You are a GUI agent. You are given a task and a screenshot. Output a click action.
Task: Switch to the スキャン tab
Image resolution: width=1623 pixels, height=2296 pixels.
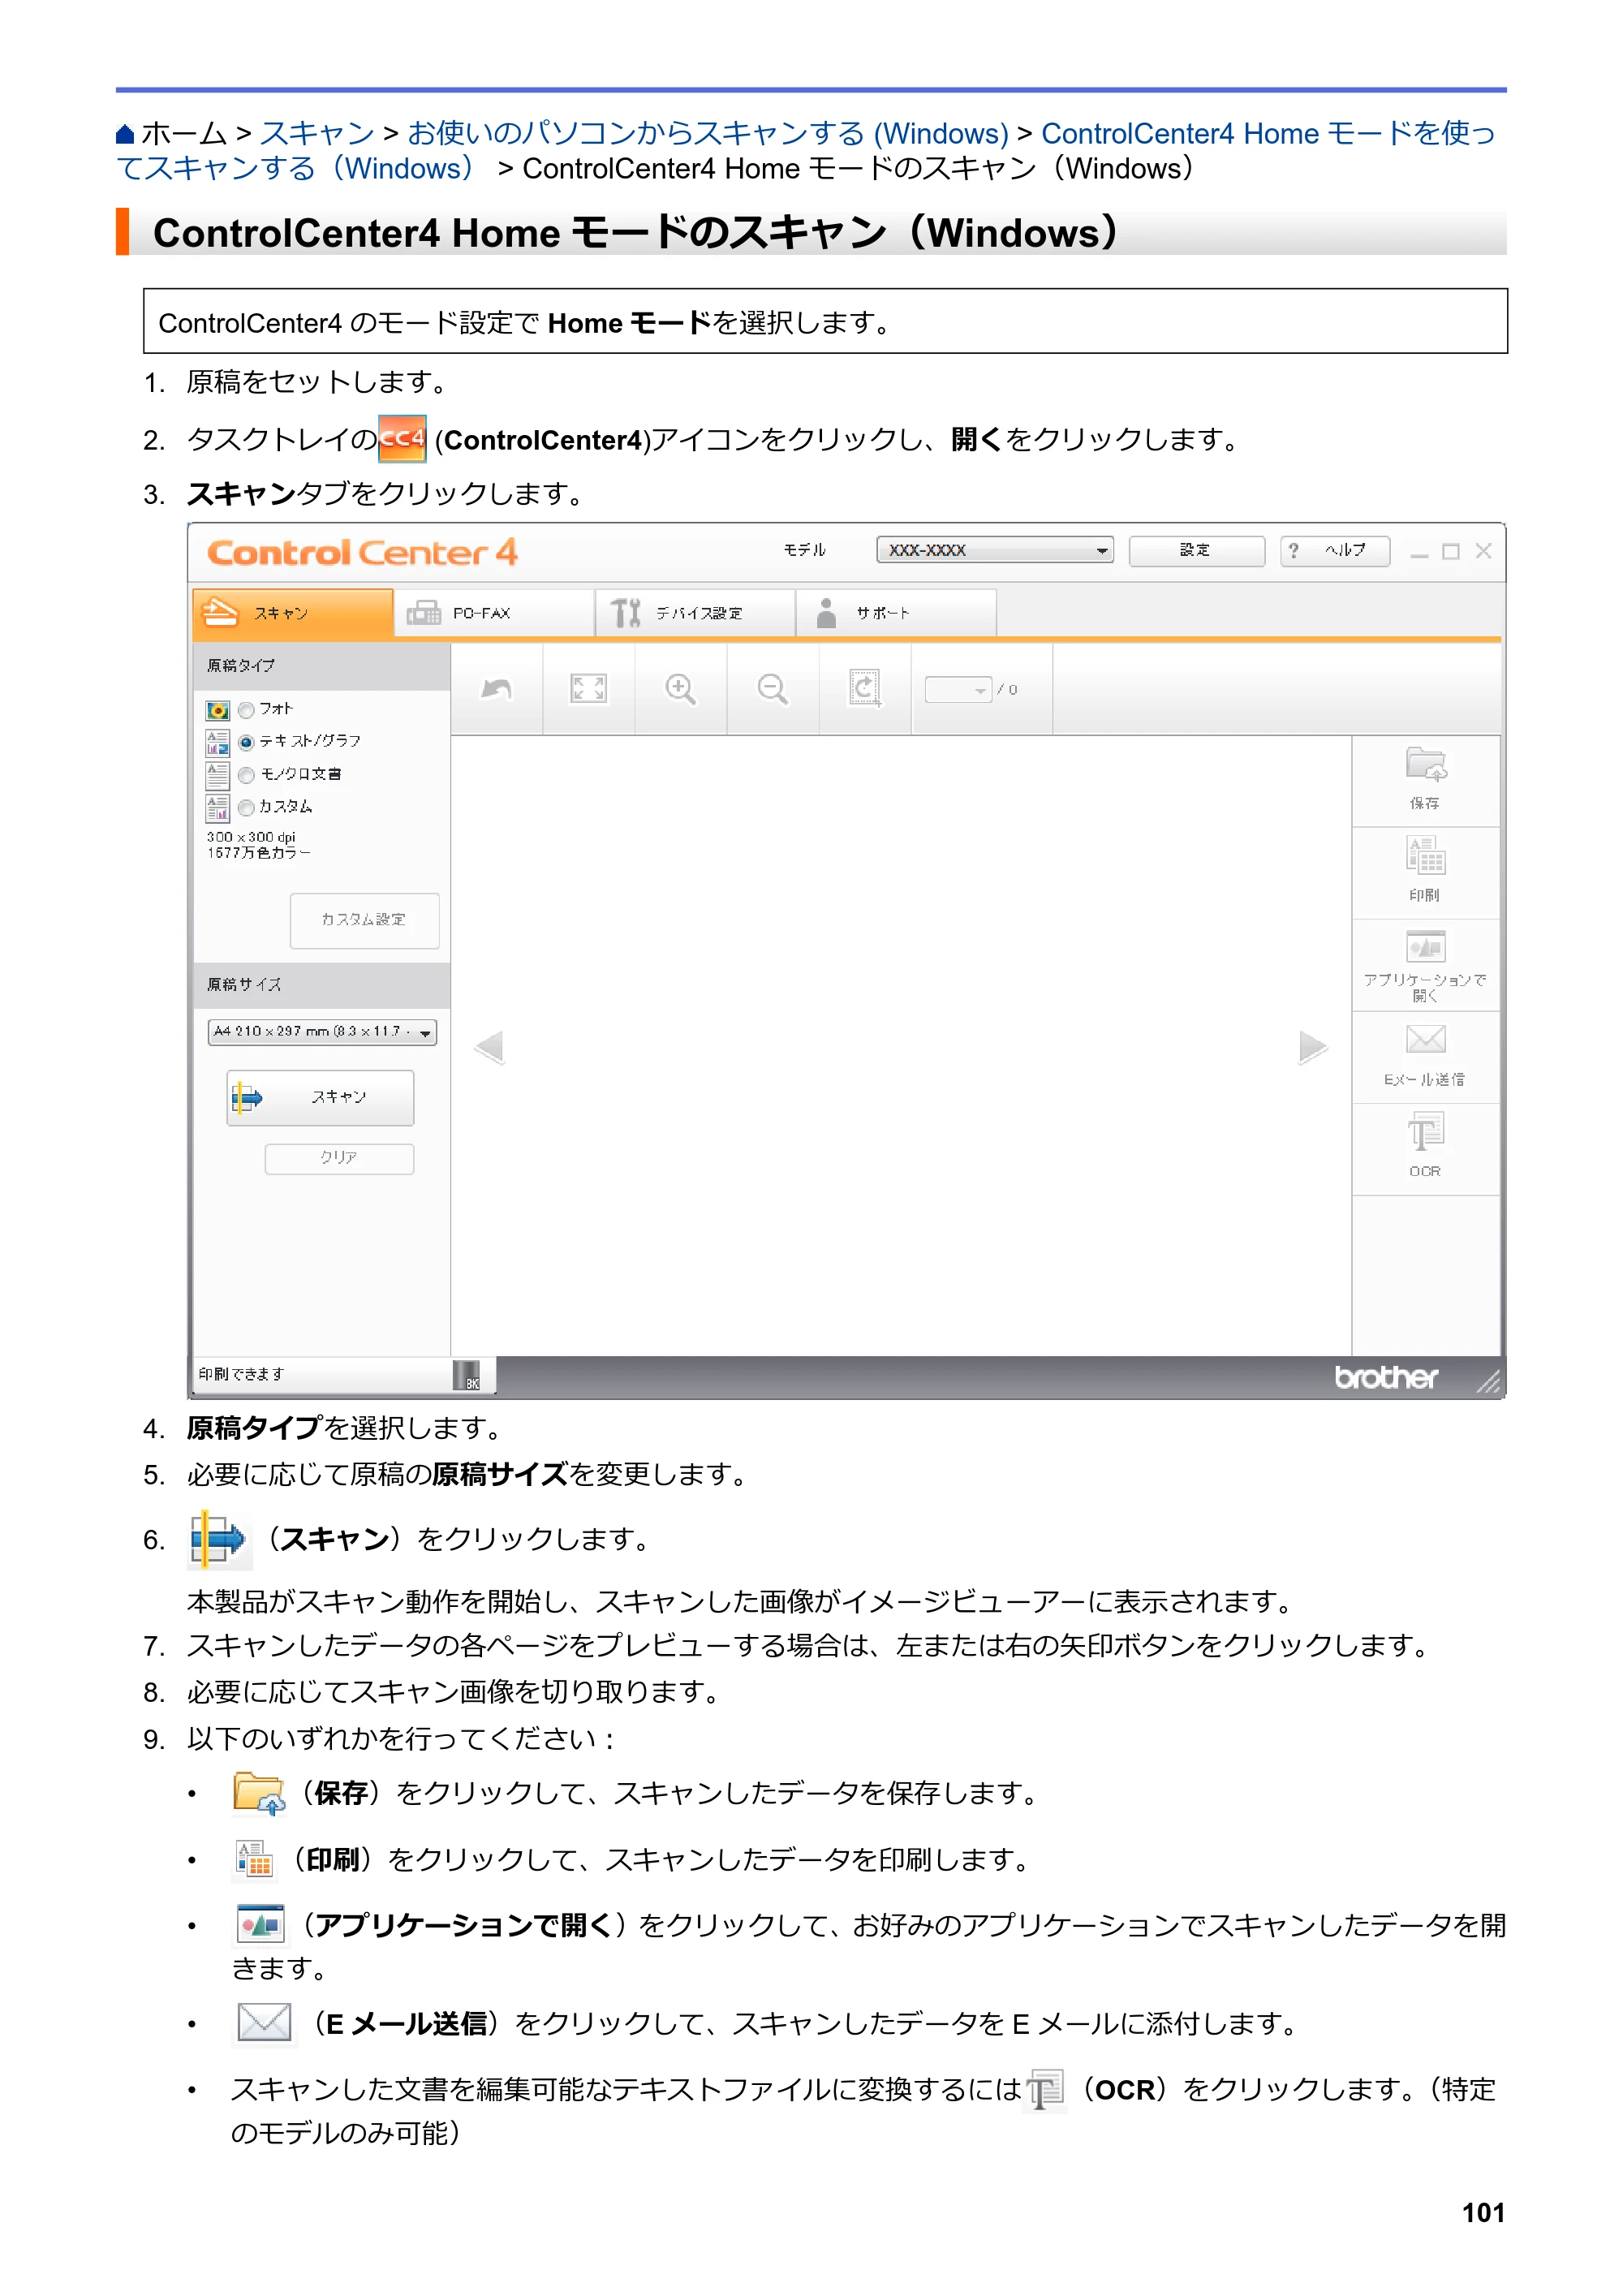pyautogui.click(x=293, y=613)
